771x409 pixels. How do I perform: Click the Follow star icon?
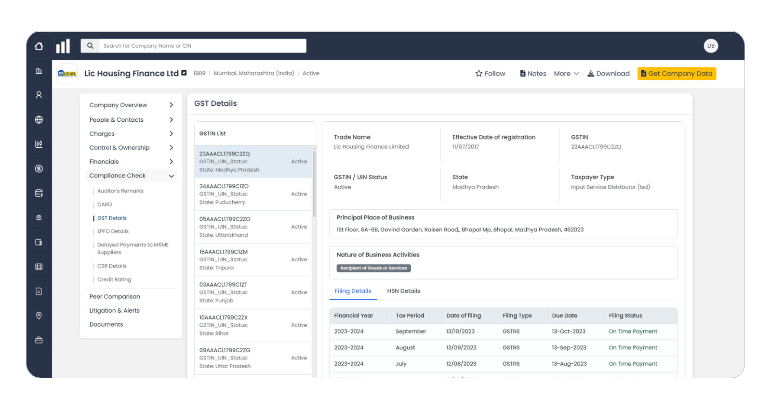pyautogui.click(x=479, y=74)
